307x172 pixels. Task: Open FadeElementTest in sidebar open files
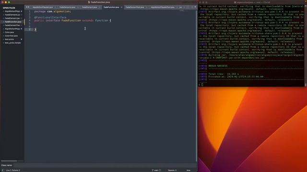pos(12,25)
